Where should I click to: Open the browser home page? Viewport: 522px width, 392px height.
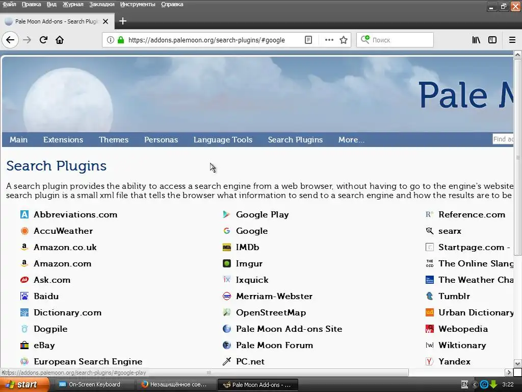tap(60, 40)
